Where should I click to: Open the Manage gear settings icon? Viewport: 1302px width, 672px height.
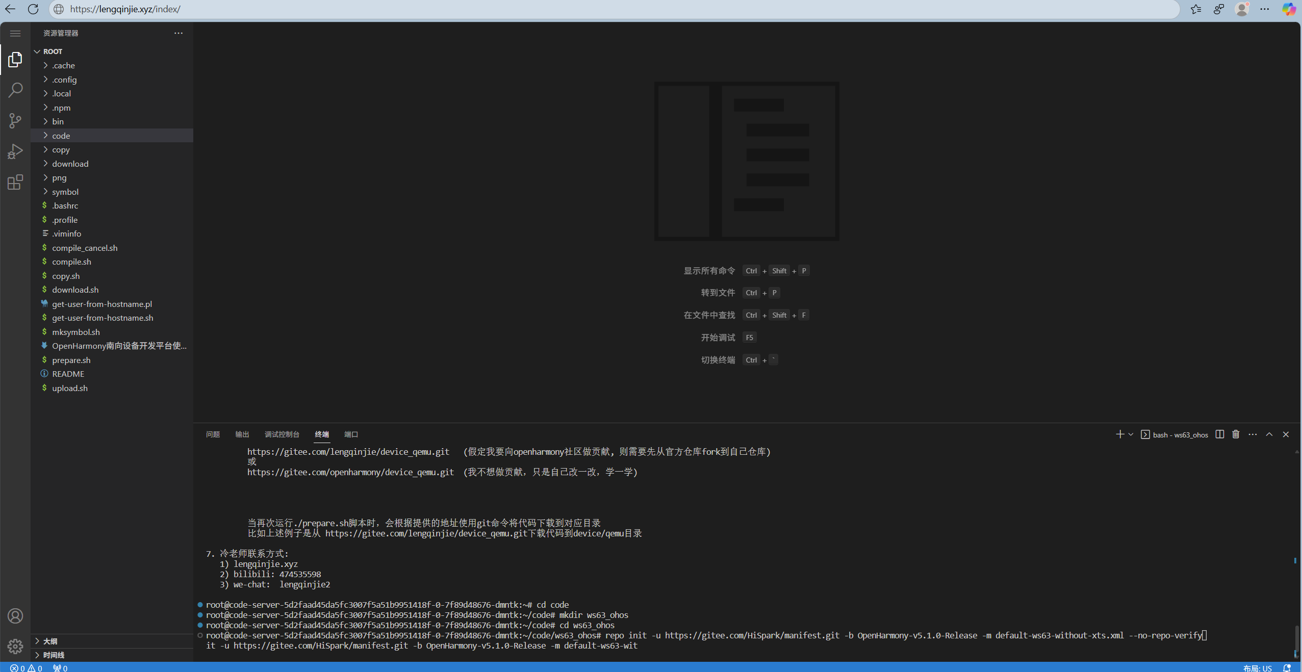pos(15,646)
